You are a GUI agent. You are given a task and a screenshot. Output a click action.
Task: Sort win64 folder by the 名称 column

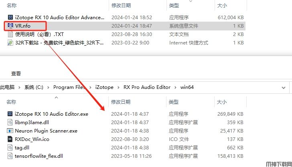click(11, 102)
